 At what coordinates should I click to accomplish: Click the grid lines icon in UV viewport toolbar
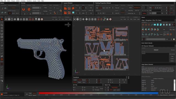click(x=108, y=19)
